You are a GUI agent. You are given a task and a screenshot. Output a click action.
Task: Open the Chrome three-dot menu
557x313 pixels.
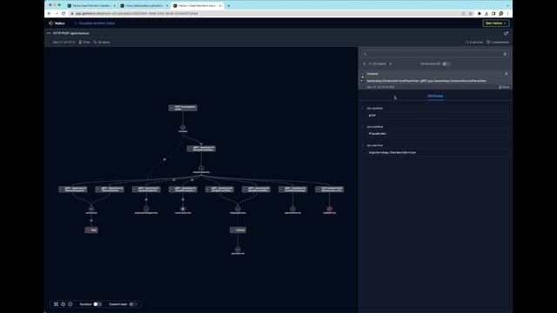pos(507,14)
